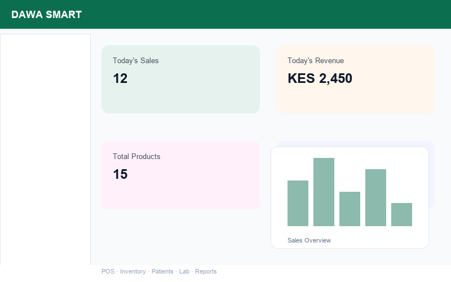
Task: Open the Total Products card
Action: coord(180,175)
